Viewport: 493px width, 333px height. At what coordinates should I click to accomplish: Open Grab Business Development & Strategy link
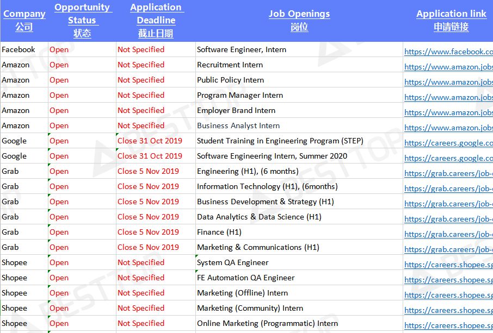click(448, 204)
